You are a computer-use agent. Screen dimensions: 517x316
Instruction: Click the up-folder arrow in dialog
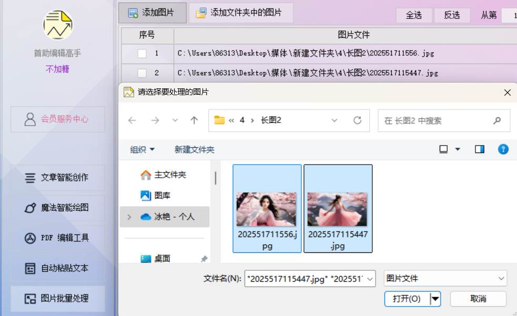tap(194, 120)
